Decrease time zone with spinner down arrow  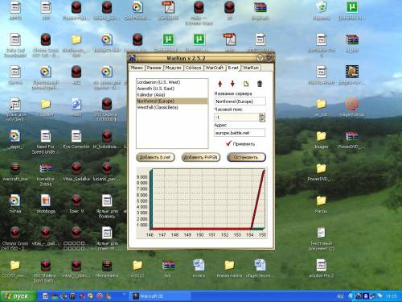point(262,119)
